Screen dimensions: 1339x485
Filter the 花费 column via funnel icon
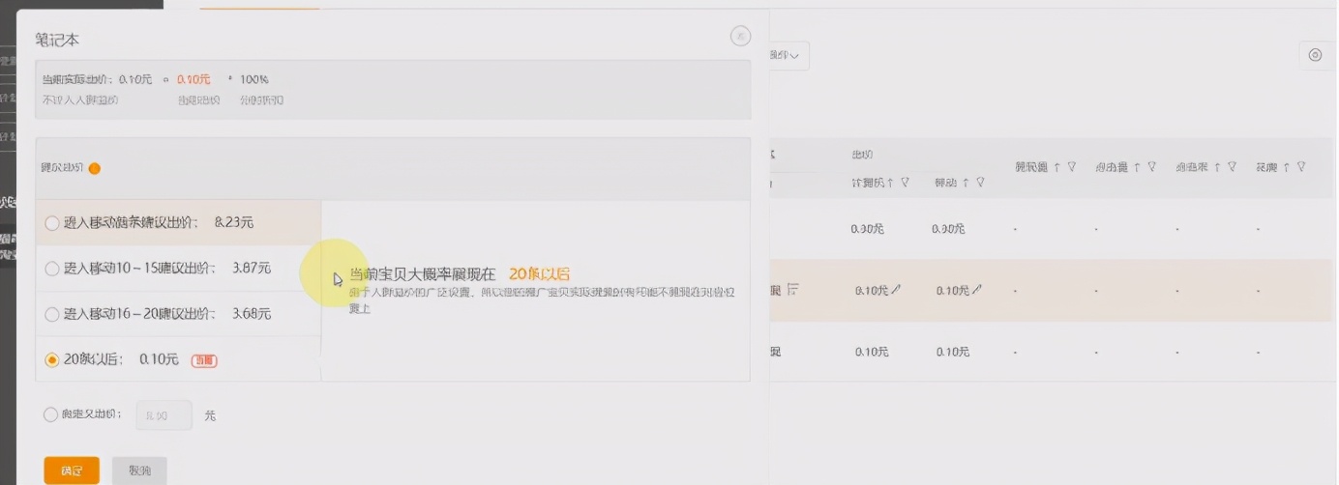pos(1301,167)
